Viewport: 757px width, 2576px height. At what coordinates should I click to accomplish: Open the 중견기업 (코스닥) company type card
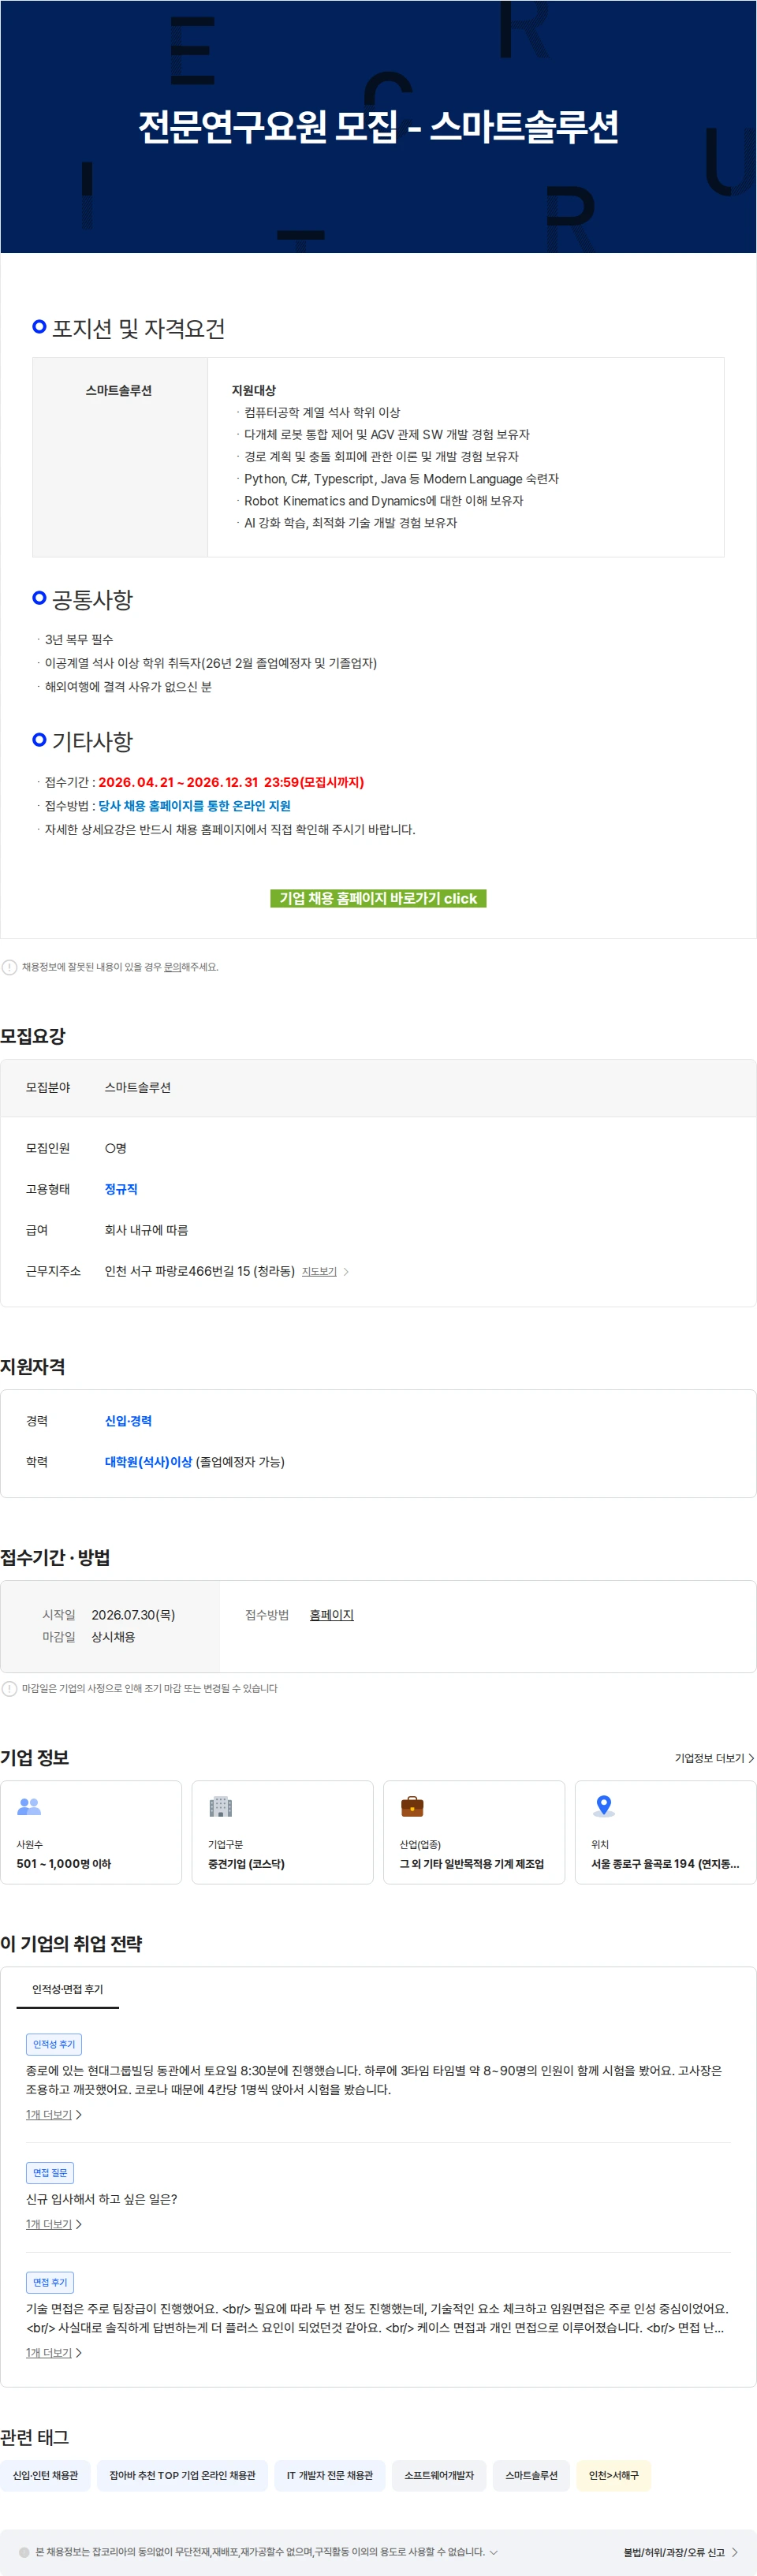click(282, 1832)
